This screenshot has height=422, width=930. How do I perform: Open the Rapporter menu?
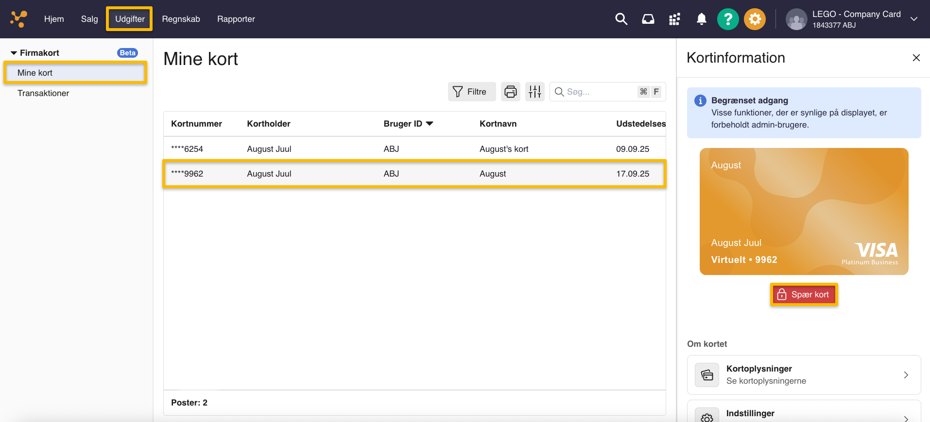point(236,19)
